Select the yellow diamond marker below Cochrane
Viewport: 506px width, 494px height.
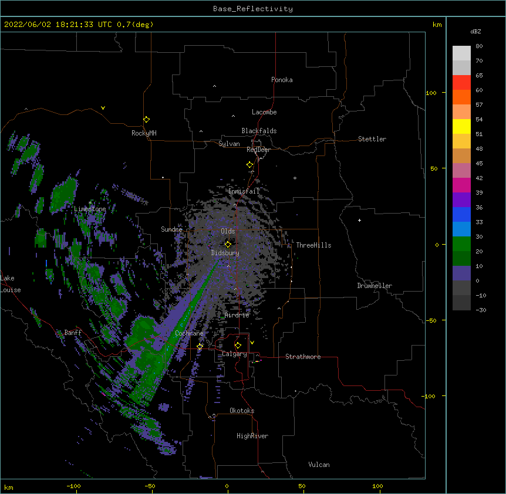(200, 346)
